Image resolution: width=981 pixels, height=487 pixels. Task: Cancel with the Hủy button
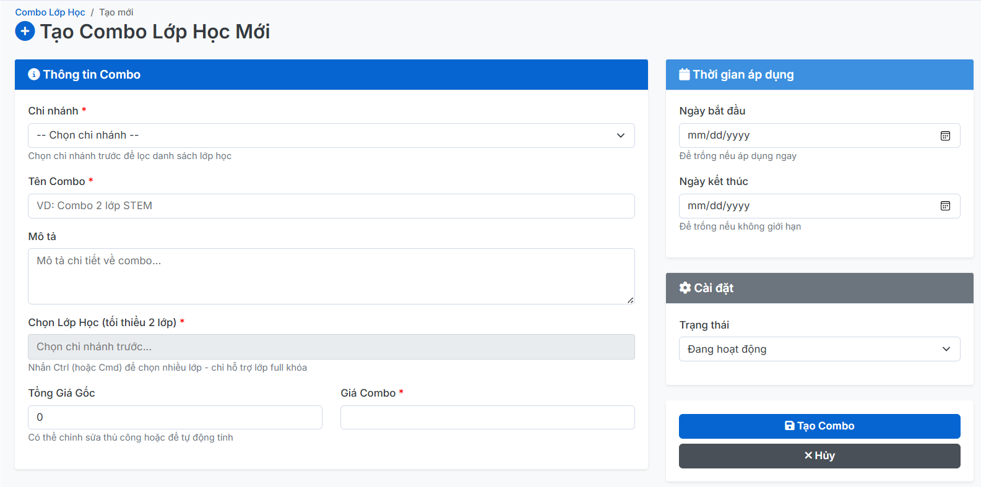point(819,456)
